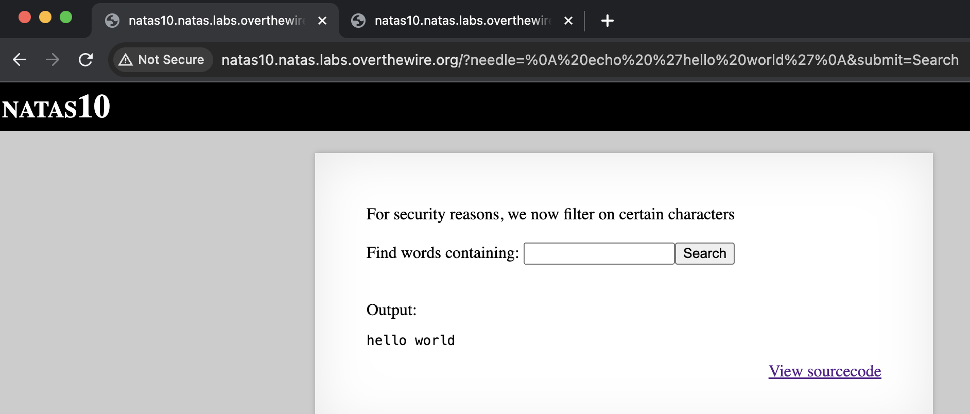This screenshot has height=414, width=970.
Task: Click the hello world output text
Action: (x=411, y=340)
